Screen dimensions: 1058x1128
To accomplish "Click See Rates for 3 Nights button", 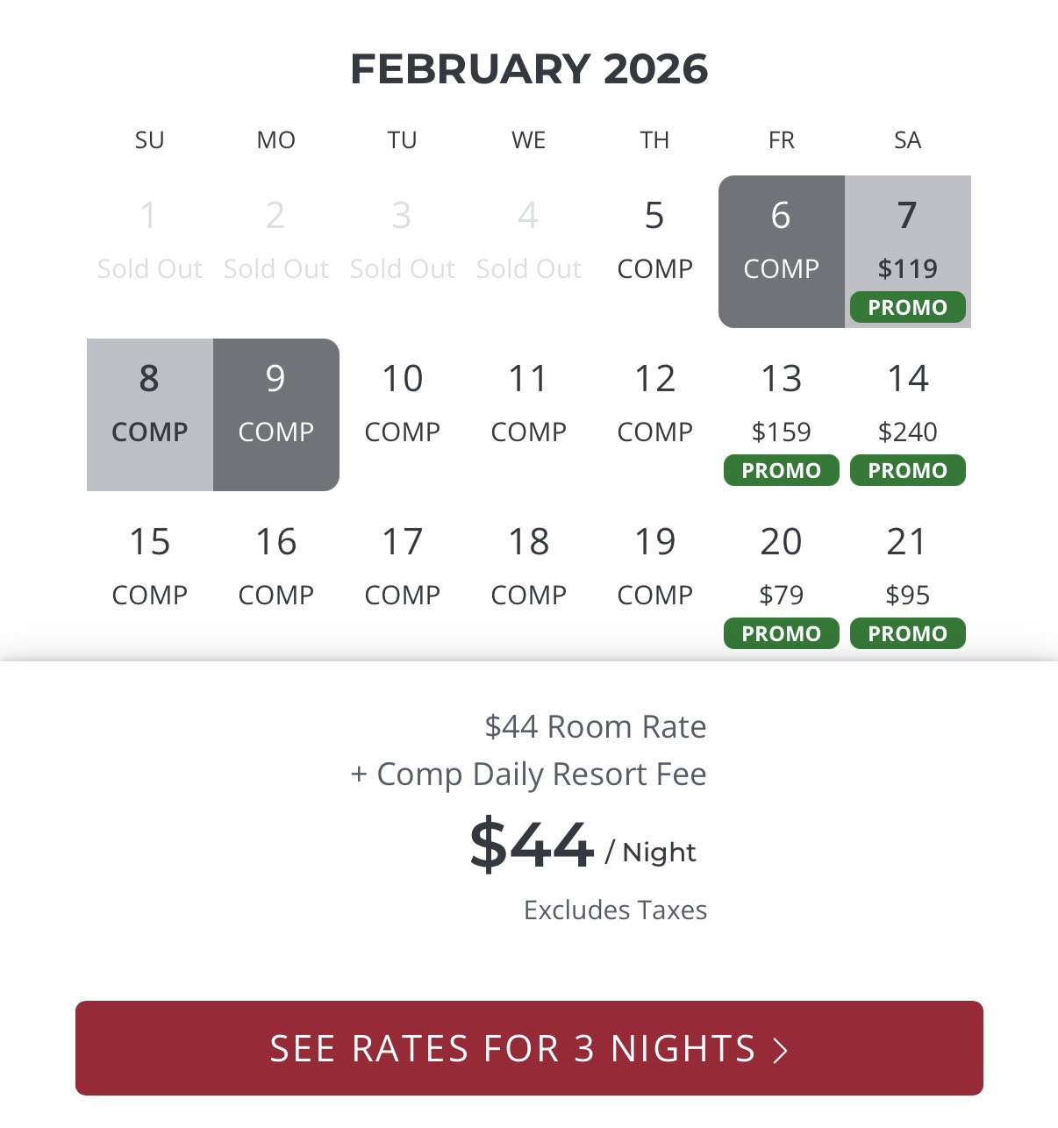I will (529, 1048).
